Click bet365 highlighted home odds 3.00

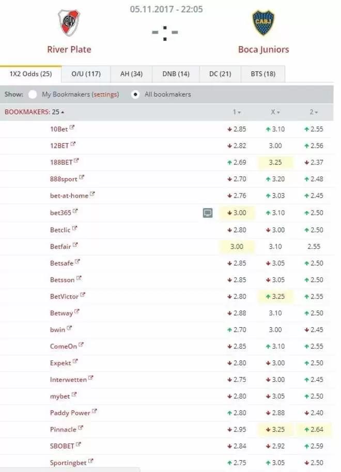coord(237,213)
